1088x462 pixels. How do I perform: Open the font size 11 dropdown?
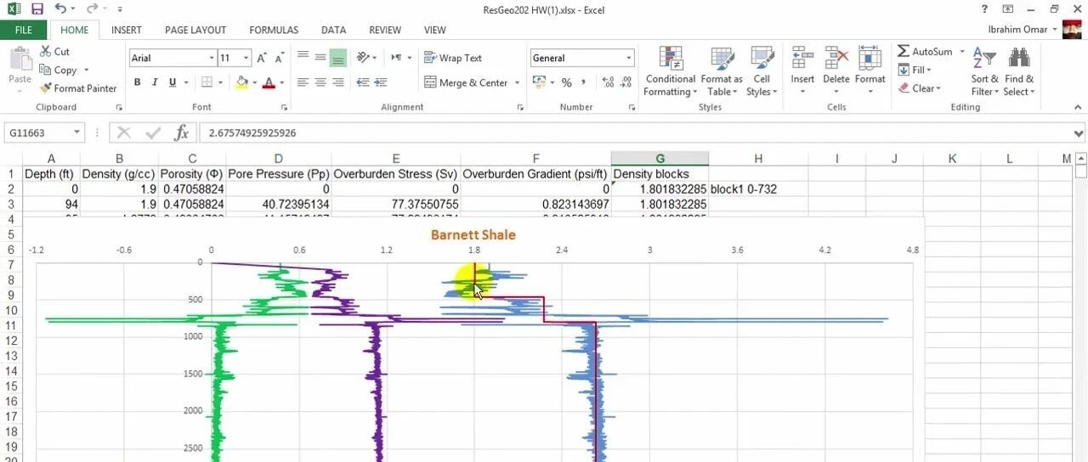[246, 58]
